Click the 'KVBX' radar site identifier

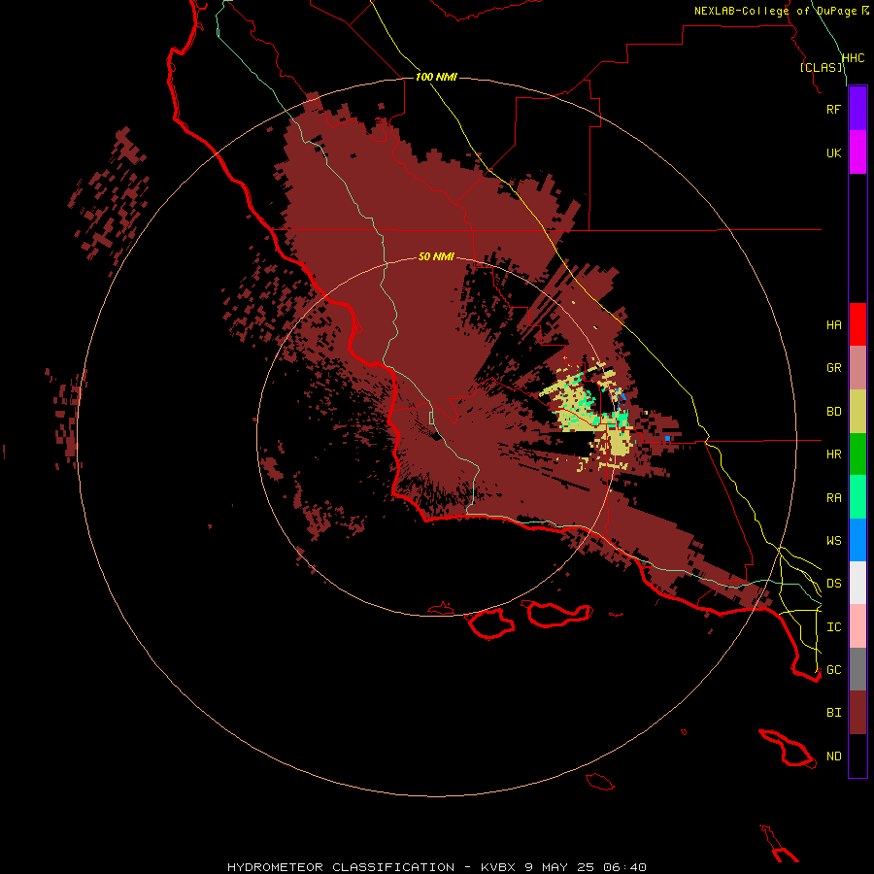[x=498, y=867]
